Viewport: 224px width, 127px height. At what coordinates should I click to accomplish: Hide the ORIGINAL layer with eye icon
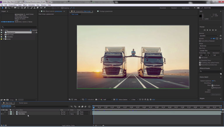point(1,114)
